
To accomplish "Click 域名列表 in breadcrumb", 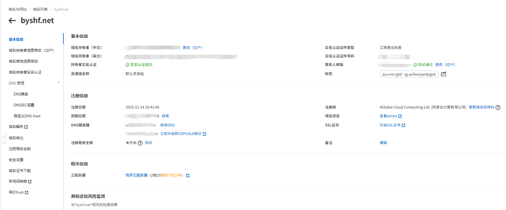I will click(40, 9).
